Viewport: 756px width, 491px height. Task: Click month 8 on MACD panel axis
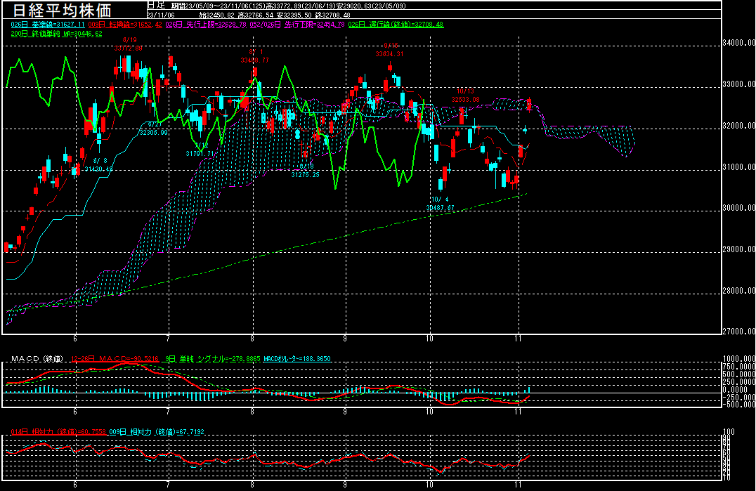[x=252, y=412]
